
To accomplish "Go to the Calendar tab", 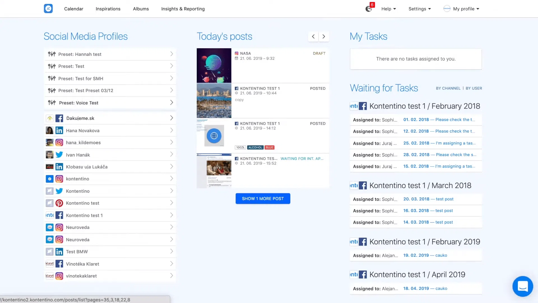I will click(x=74, y=9).
